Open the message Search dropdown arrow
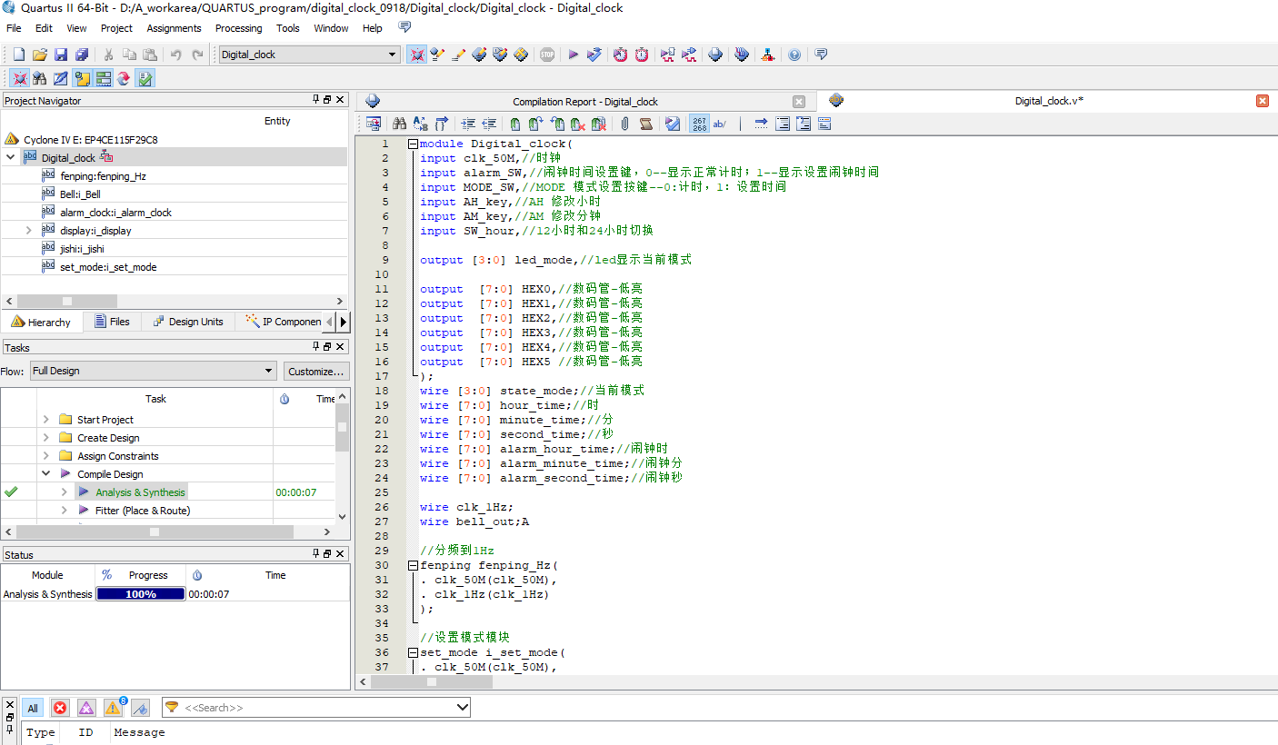 [462, 707]
